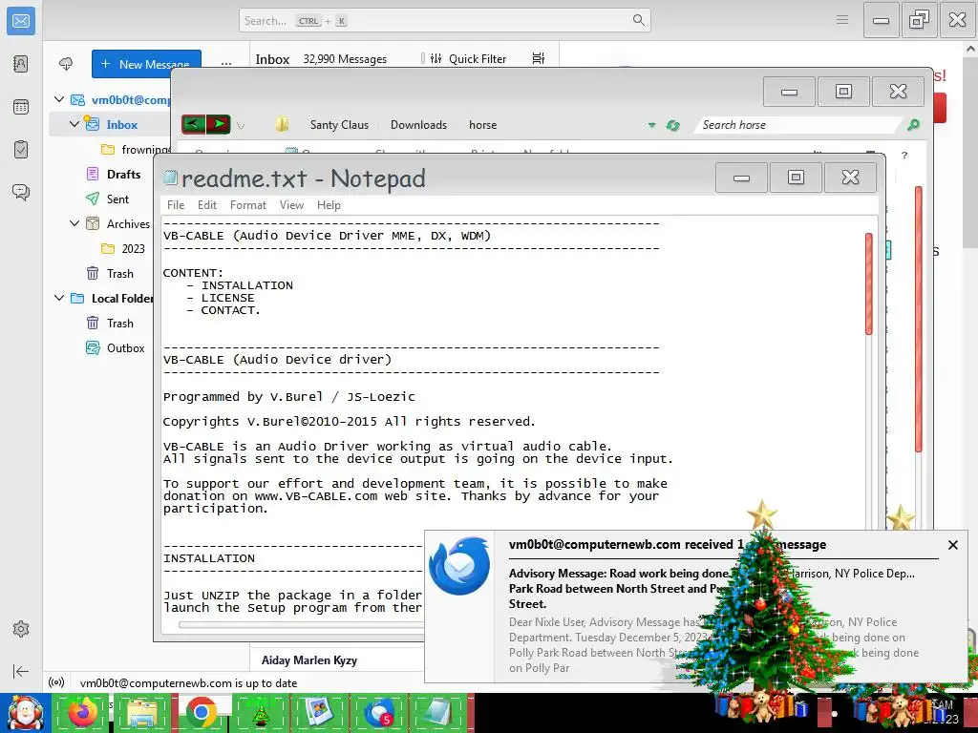Open the Santa Start button
Screen dimensions: 978x733
(24, 713)
